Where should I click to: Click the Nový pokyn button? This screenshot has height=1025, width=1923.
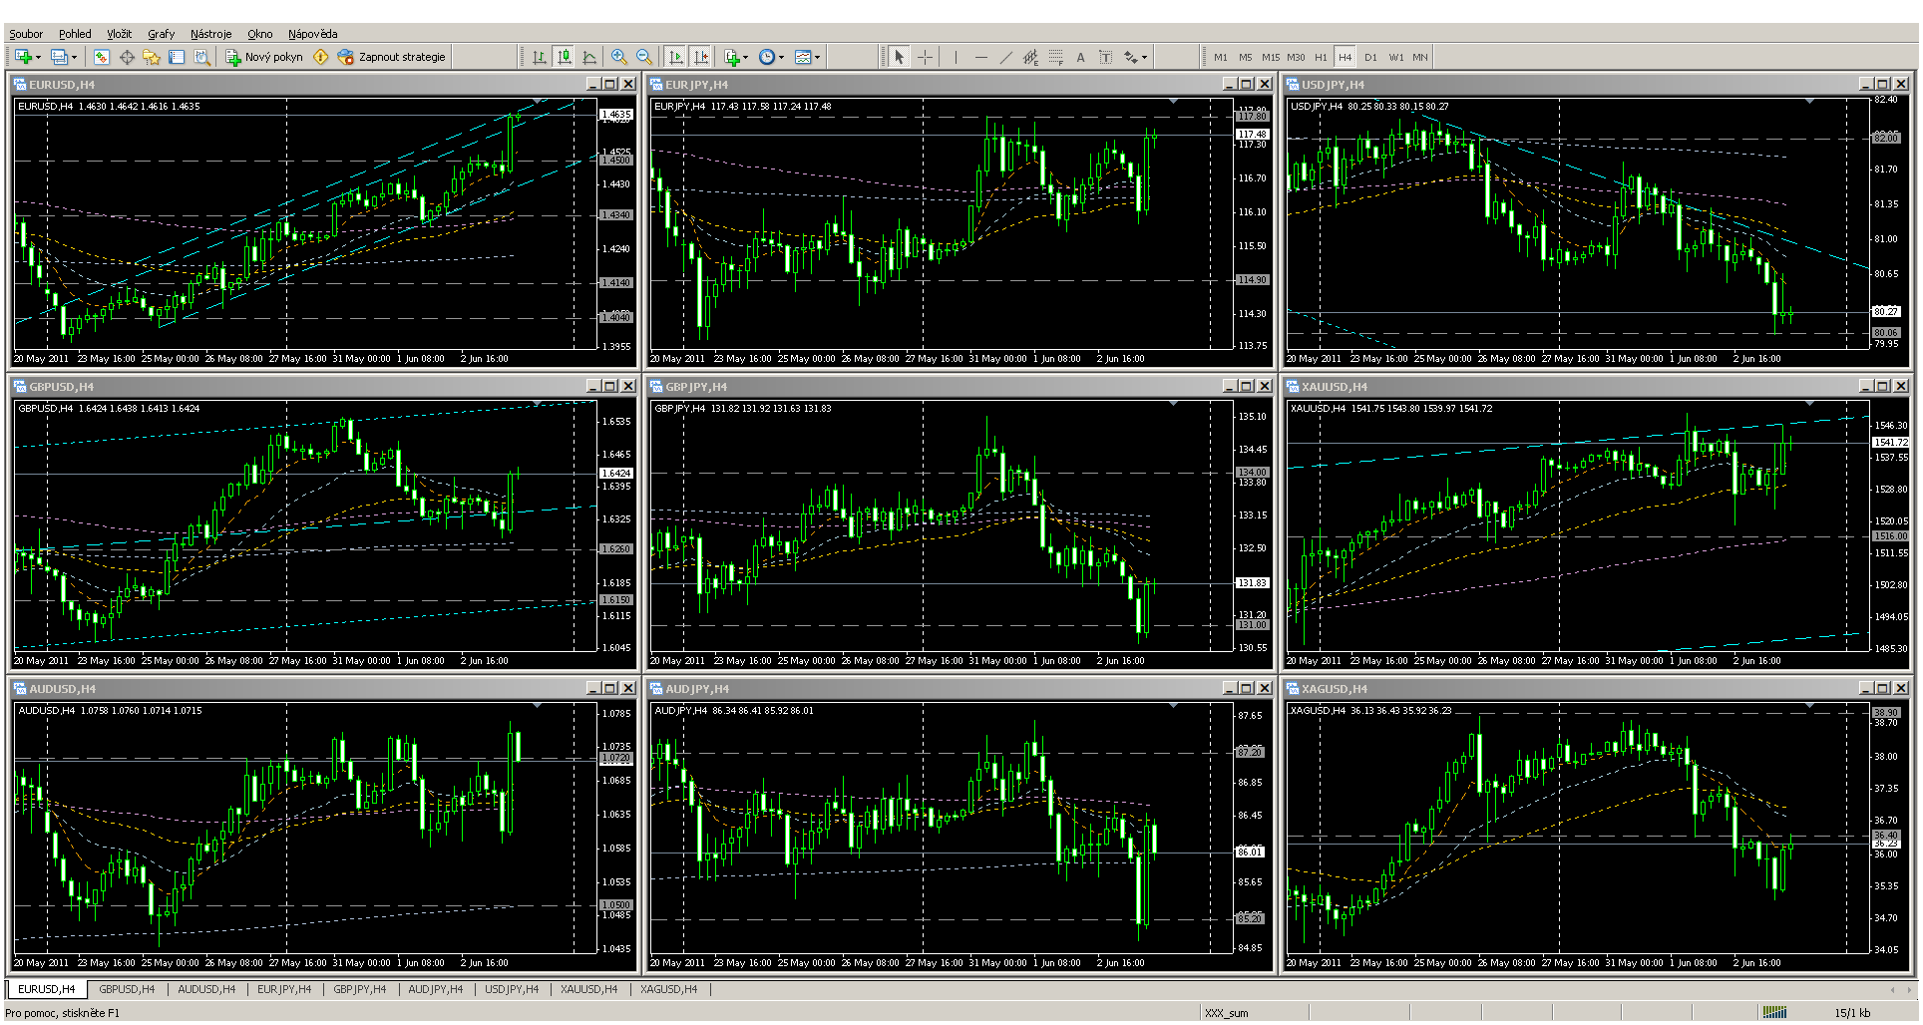coord(264,57)
